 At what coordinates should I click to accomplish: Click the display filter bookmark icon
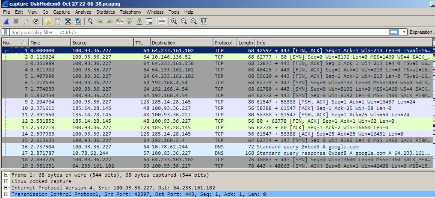point(5,32)
